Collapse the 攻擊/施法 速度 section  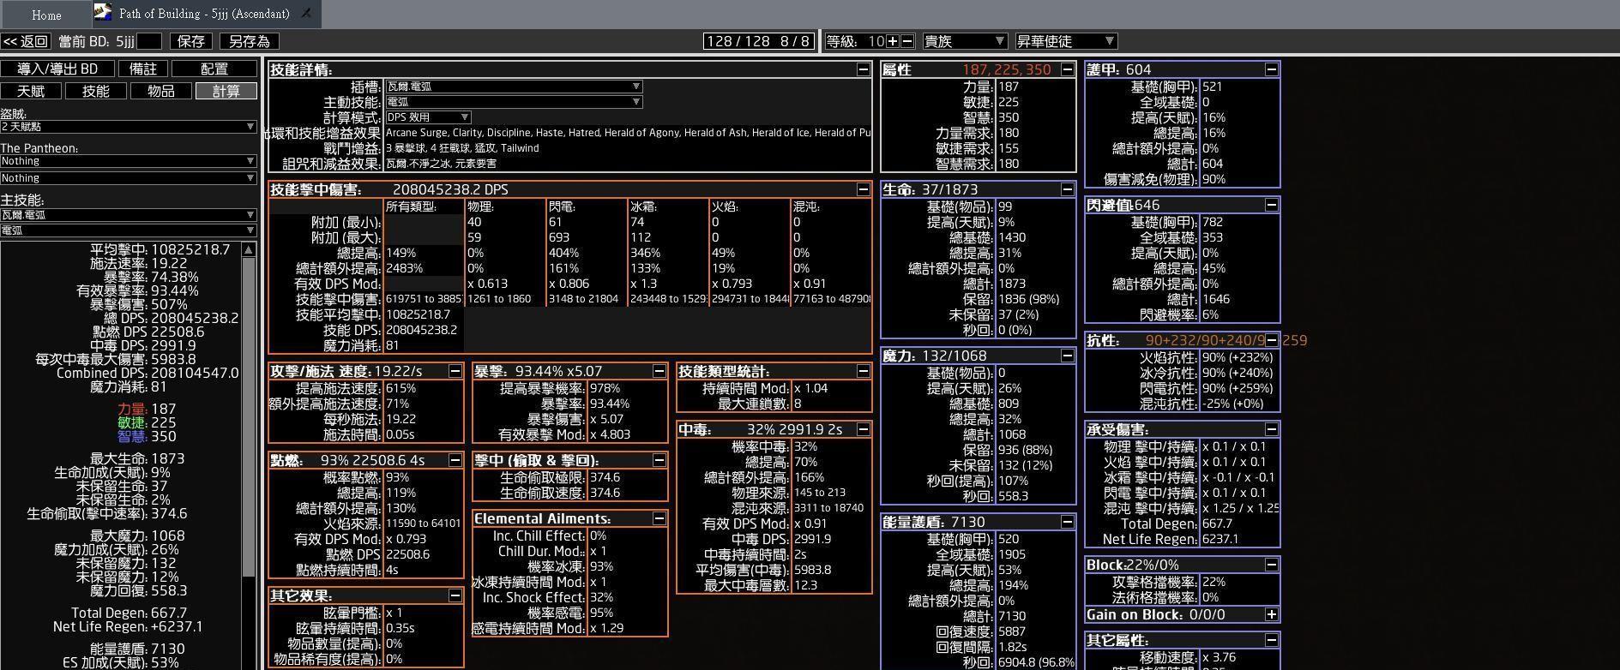(455, 371)
